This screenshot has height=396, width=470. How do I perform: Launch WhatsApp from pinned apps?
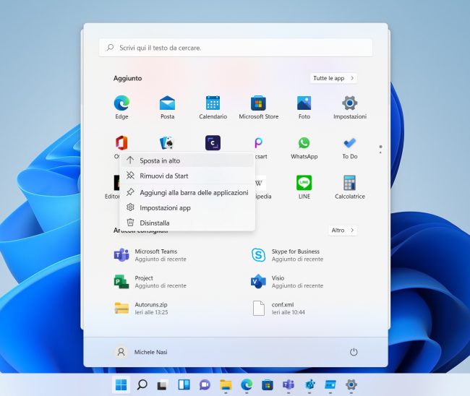click(304, 147)
